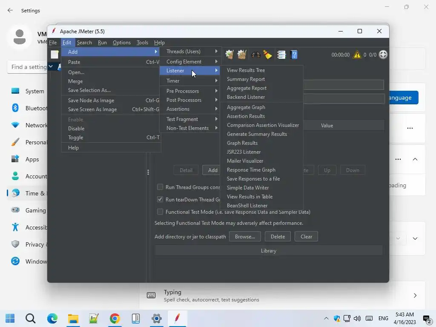Screen dimensions: 436x327
Task: Click the Browse... classpath button
Action: pos(245,236)
